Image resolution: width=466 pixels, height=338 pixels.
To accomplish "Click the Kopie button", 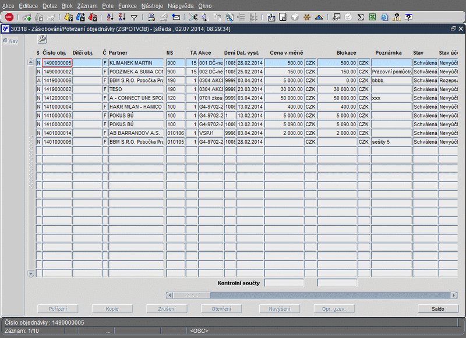I will 112,309.
